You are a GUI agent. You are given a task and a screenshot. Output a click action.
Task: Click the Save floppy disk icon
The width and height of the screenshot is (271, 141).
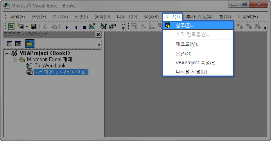click(x=34, y=26)
